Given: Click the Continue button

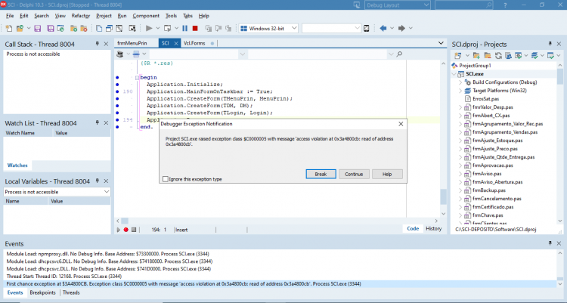Looking at the screenshot, I should 354,174.
